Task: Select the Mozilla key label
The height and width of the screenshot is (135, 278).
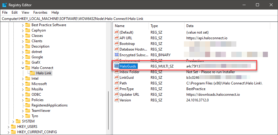Action: click(37, 89)
